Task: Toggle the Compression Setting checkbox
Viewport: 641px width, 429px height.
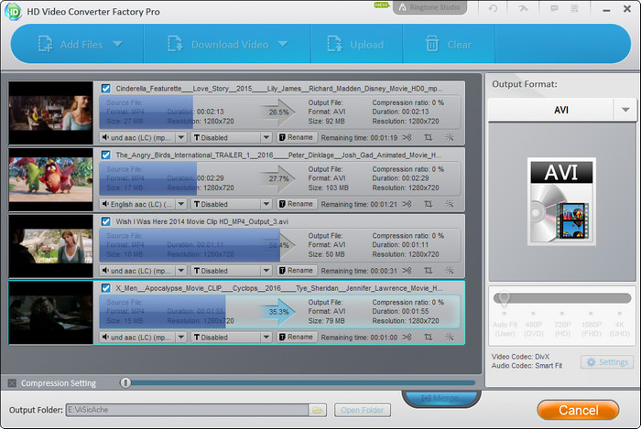Action: (x=12, y=383)
